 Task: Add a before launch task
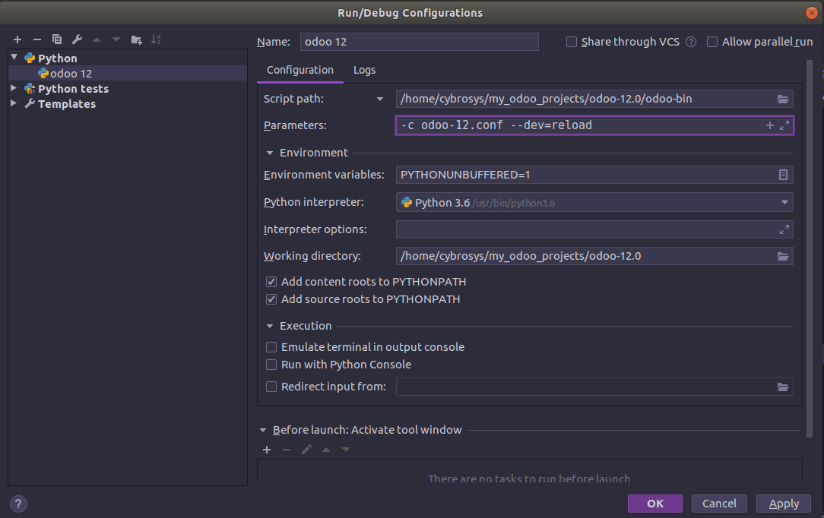click(267, 450)
